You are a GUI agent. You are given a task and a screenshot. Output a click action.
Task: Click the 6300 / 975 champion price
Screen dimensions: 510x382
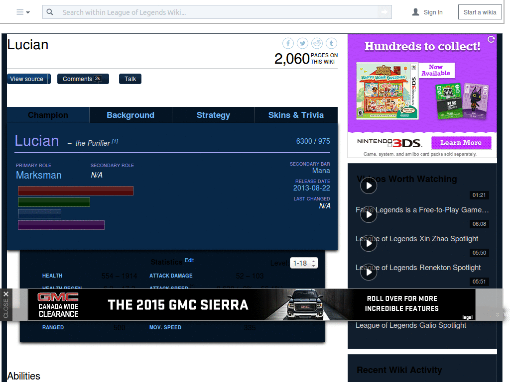point(313,141)
